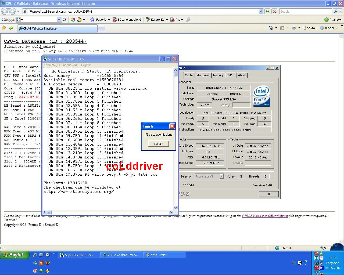344x275 pixels.
Task: Click the TR language indicator
Action: click(293, 263)
